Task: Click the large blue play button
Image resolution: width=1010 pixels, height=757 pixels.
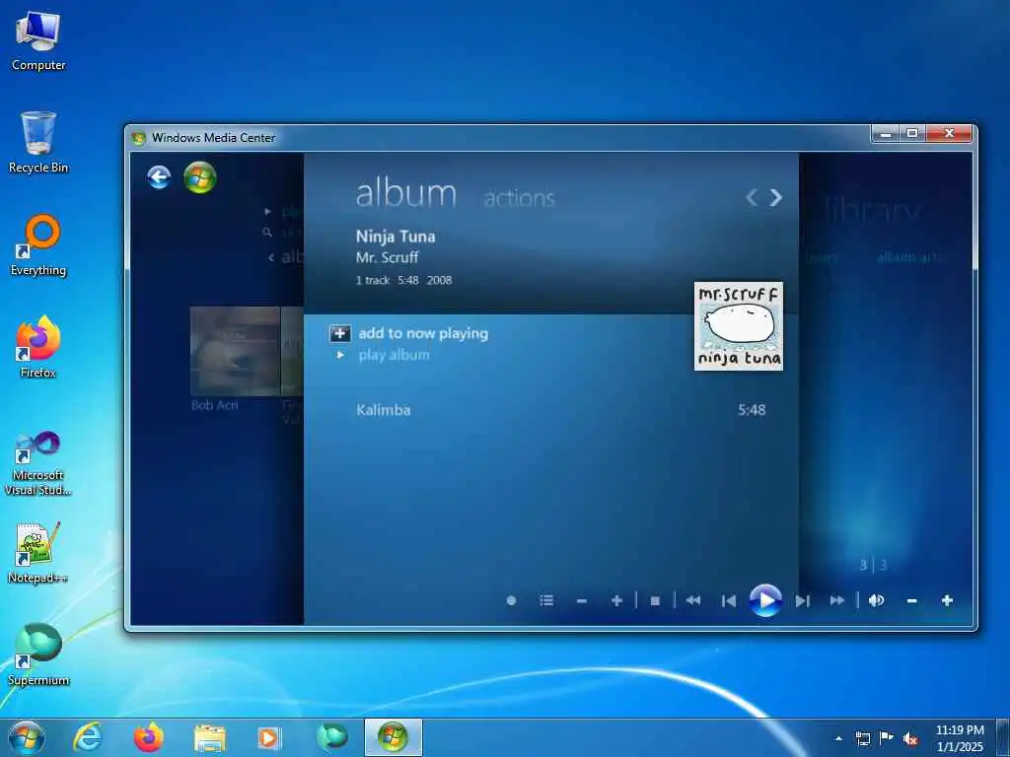Action: click(x=765, y=600)
